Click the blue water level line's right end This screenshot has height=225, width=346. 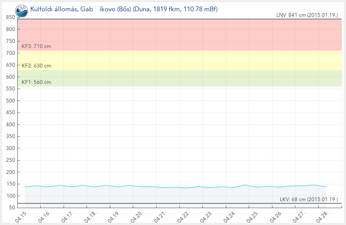[326, 186]
